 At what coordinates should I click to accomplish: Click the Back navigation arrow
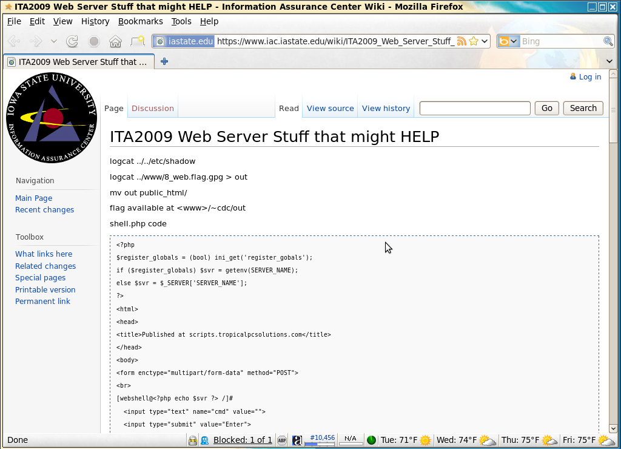15,41
